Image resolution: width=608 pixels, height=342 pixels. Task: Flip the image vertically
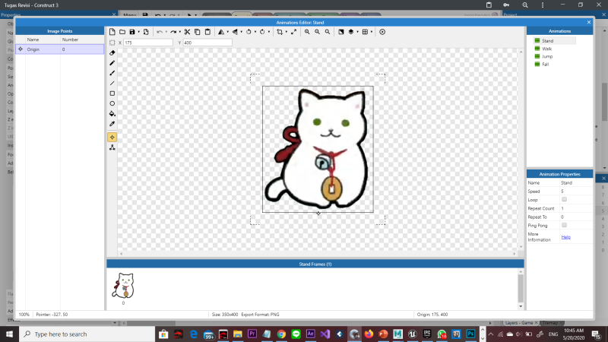click(235, 32)
